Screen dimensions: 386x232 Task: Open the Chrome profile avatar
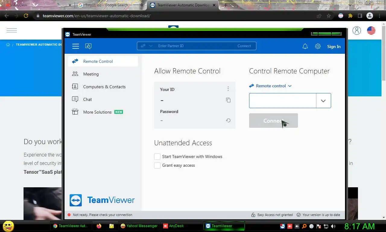click(370, 16)
